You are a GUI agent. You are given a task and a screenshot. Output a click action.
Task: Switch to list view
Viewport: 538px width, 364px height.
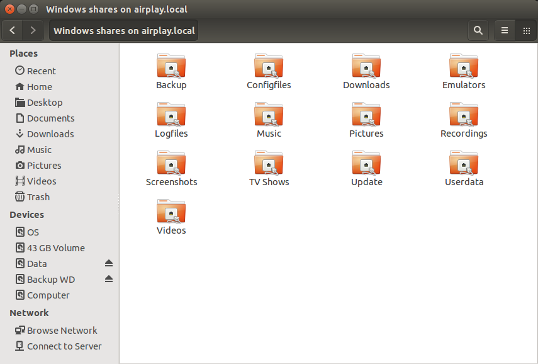pos(504,30)
